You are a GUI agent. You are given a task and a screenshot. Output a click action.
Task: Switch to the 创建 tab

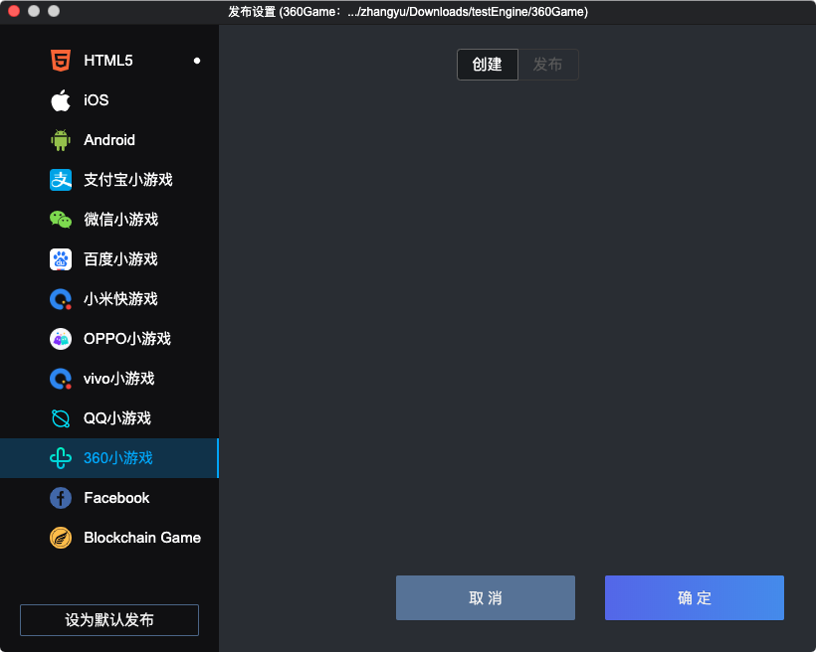[488, 65]
